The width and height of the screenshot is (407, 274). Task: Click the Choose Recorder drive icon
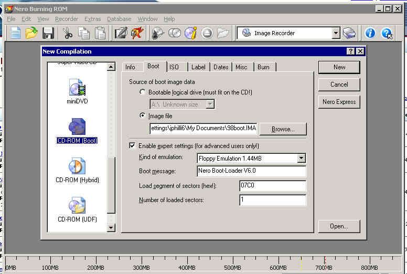tap(349, 33)
